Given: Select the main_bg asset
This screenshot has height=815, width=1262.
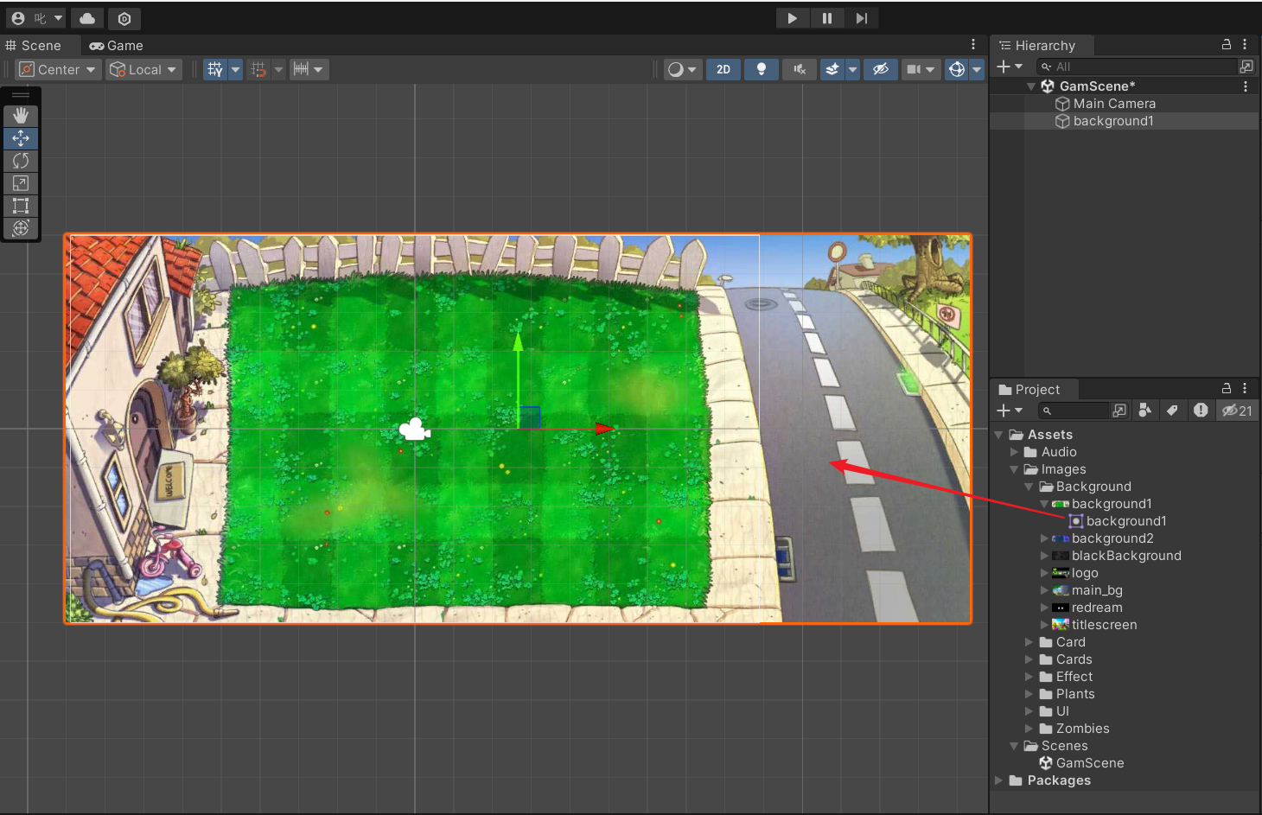Looking at the screenshot, I should coord(1097,590).
